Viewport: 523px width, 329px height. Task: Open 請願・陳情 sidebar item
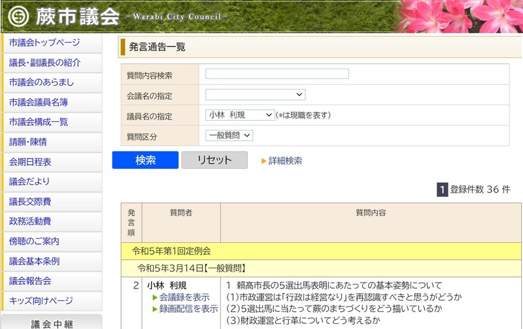[x=28, y=142]
